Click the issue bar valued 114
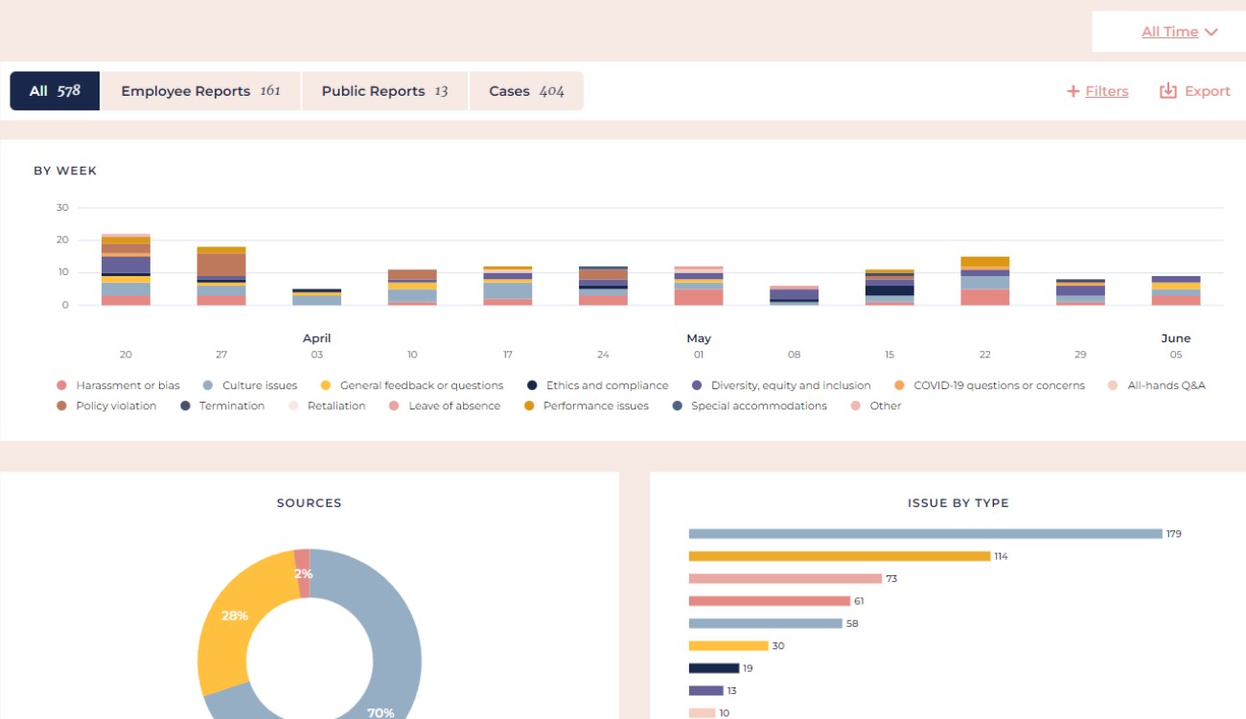The width and height of the screenshot is (1246, 719). 839,556
